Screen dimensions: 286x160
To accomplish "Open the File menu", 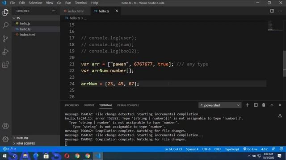I will pyautogui.click(x=13, y=3).
